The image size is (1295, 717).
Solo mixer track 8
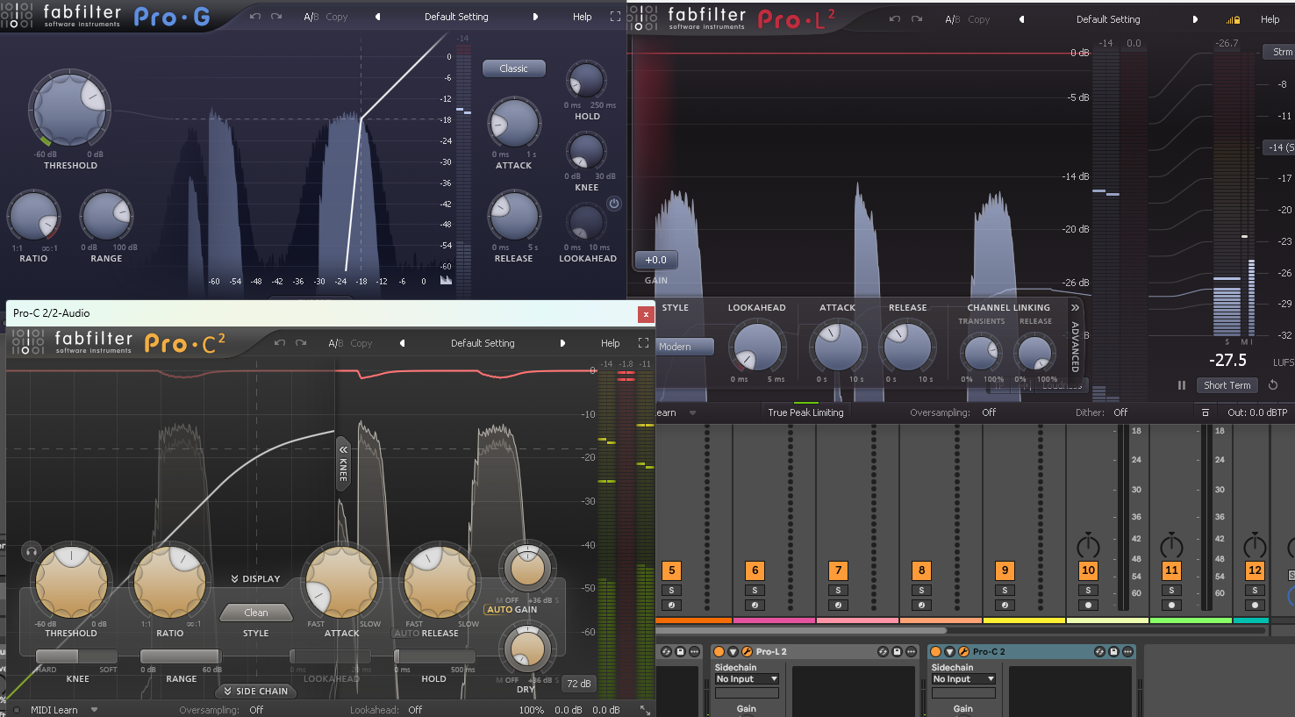coord(921,590)
